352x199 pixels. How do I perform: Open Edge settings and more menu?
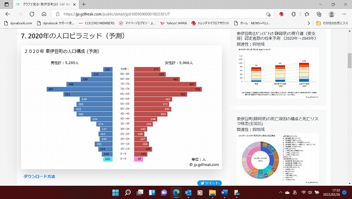pyautogui.click(x=344, y=14)
